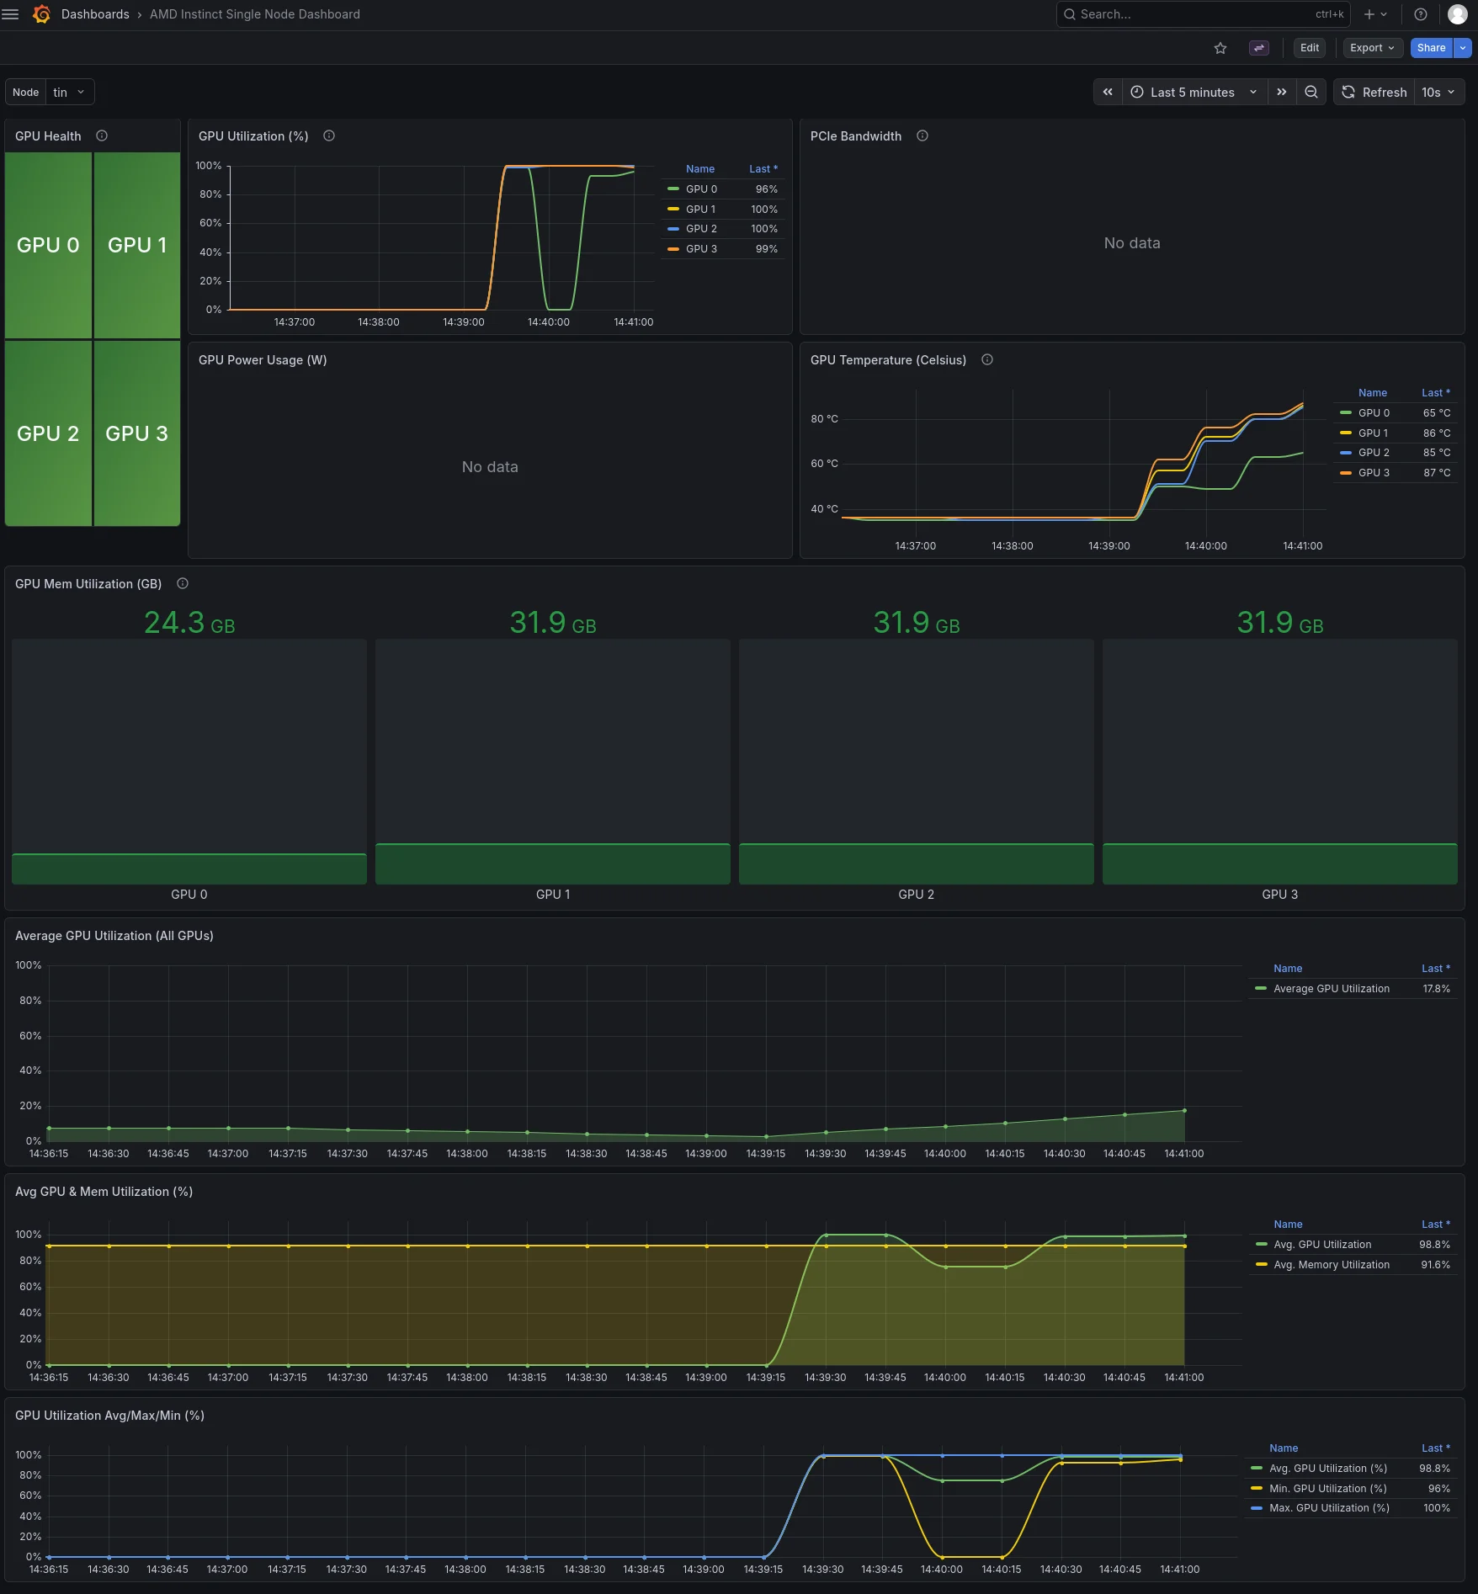Show info icon for PCIe Bandwidth panel
The height and width of the screenshot is (1594, 1478).
pyautogui.click(x=922, y=135)
